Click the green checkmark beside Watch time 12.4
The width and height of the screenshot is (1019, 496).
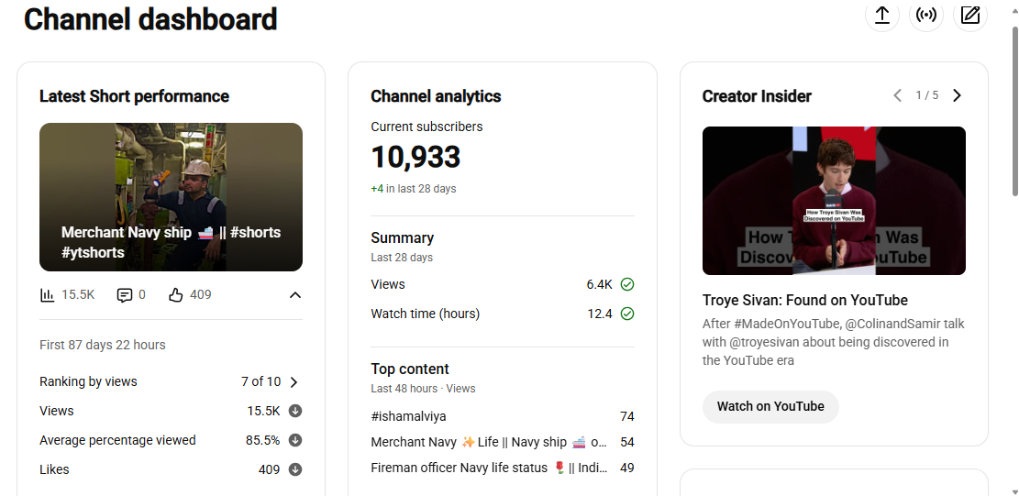pos(627,314)
